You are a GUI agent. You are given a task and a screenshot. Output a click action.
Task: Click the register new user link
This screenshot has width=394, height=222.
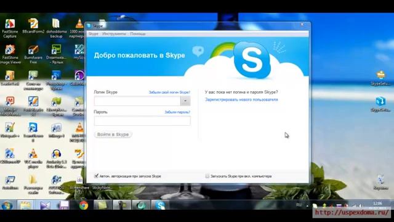(x=241, y=100)
